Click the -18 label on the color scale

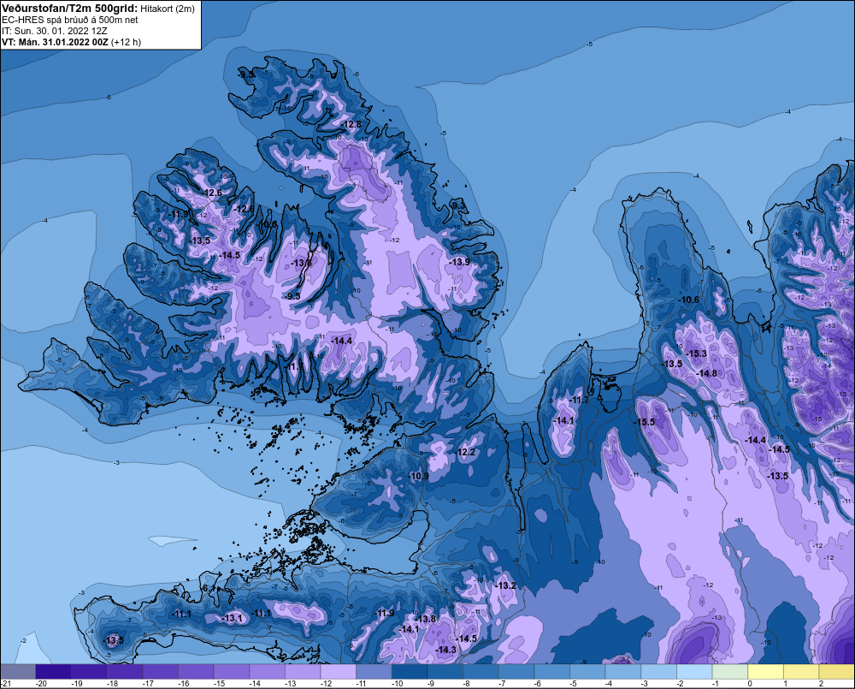point(112,684)
